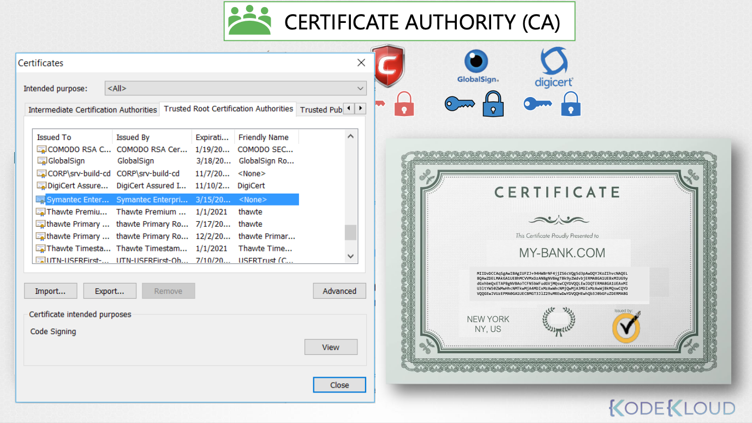Open Advanced options
This screenshot has height=423, width=752.
(x=339, y=291)
